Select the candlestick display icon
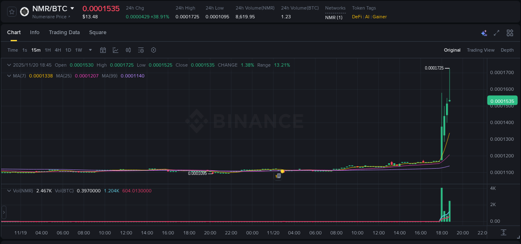The width and height of the screenshot is (521, 244). click(x=128, y=50)
